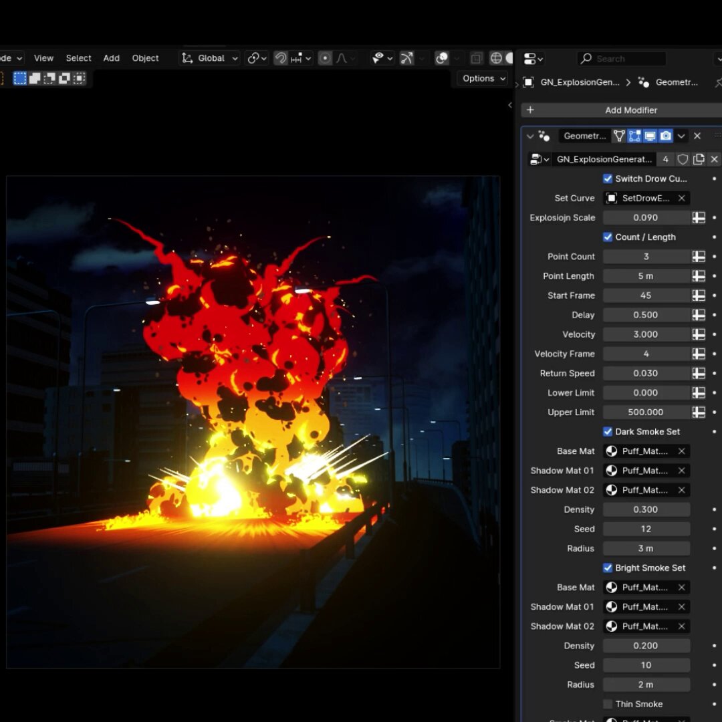
Task: Click the Dark Smoke Density slider
Action: click(646, 509)
